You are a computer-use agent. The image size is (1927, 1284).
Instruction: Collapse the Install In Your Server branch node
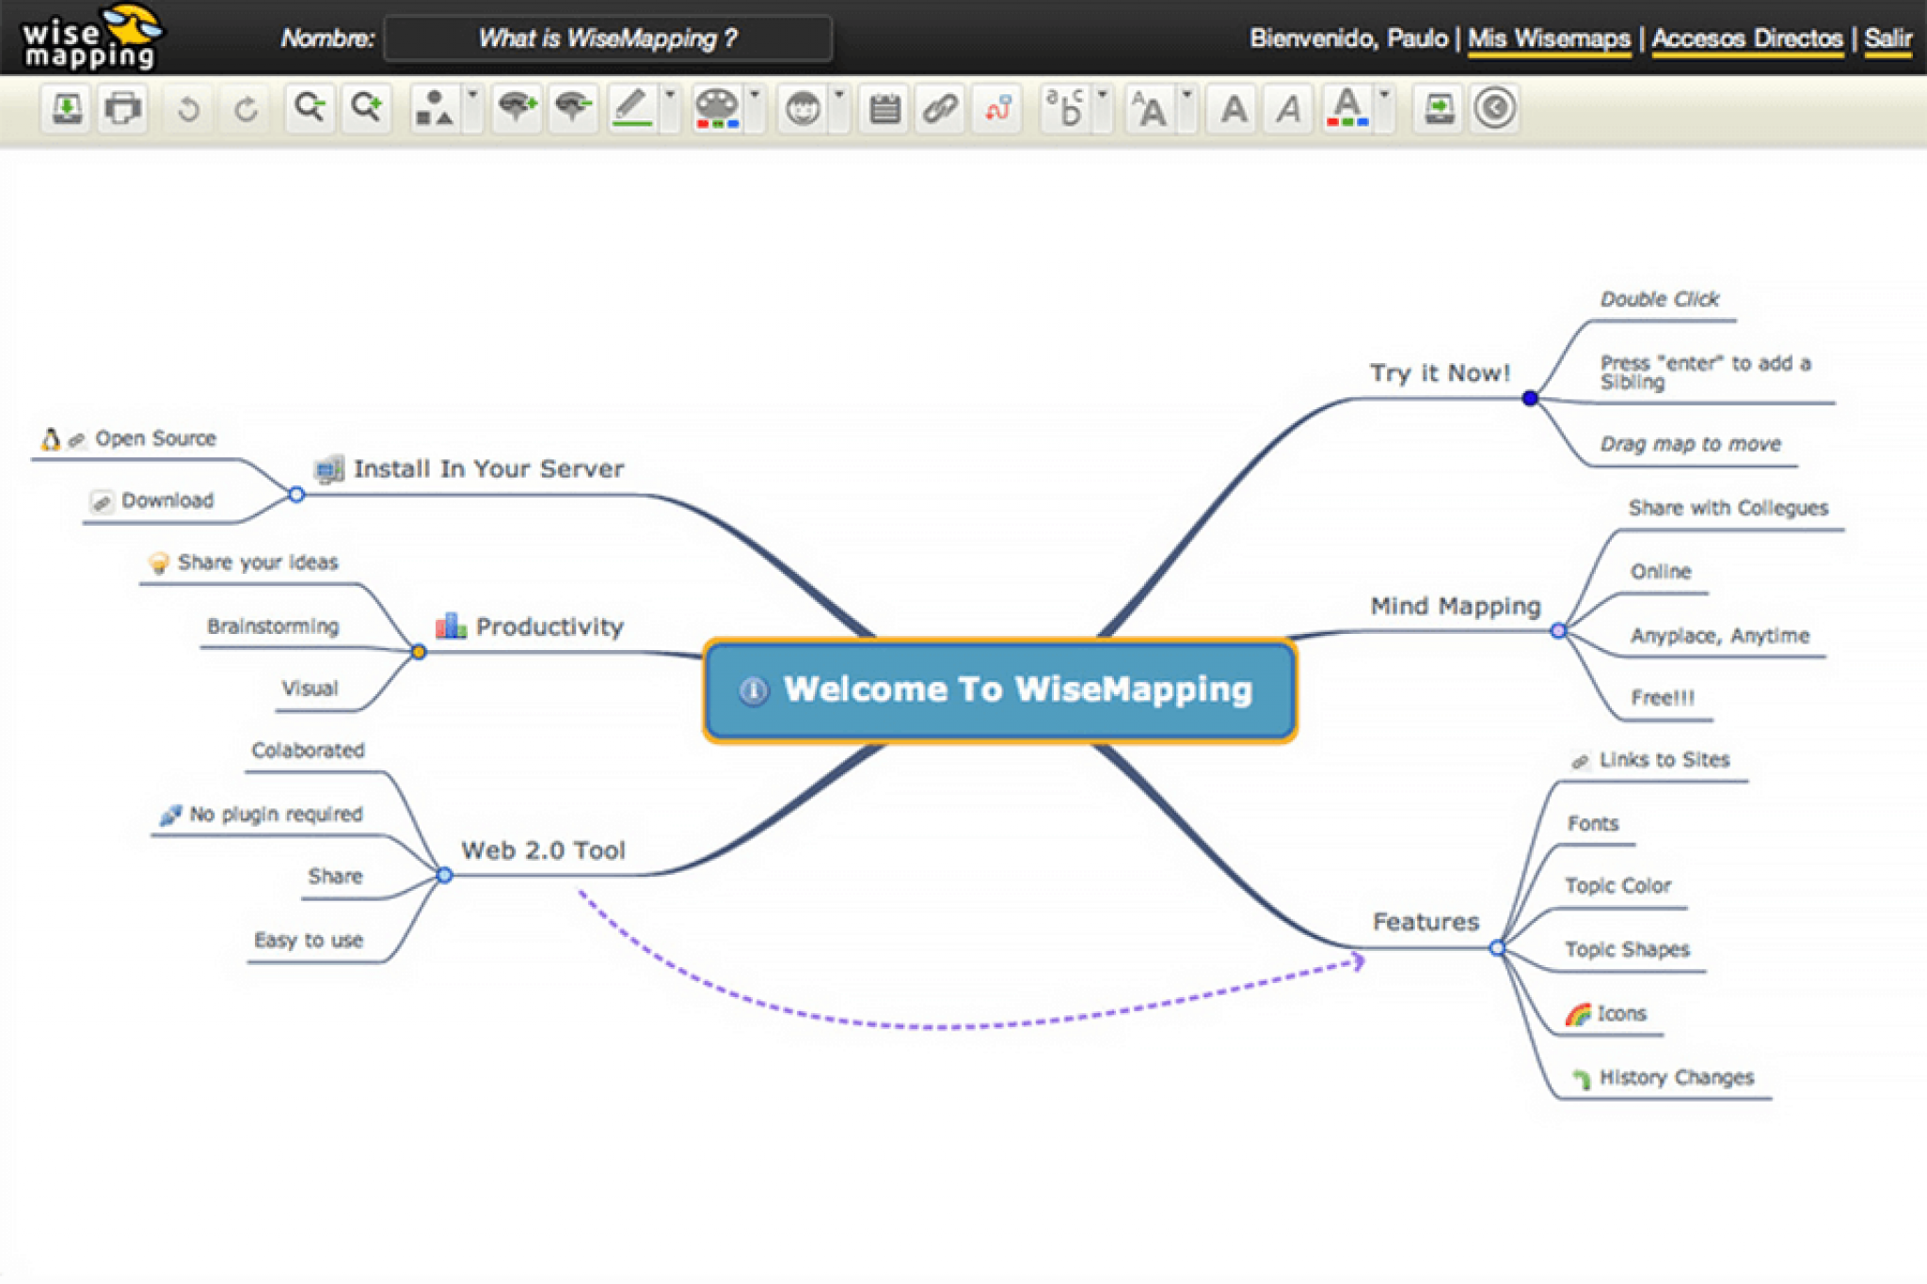point(296,494)
